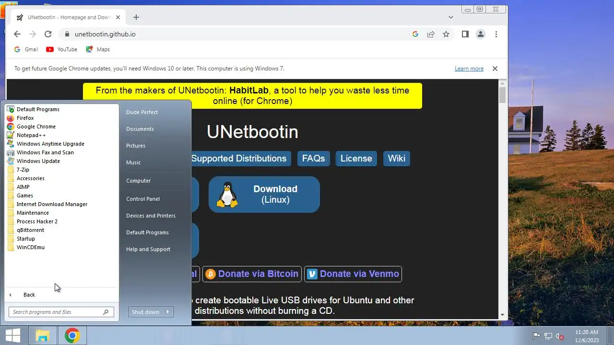This screenshot has width=614, height=345.
Task: Click the Chrome back arrow
Action: coord(17,34)
